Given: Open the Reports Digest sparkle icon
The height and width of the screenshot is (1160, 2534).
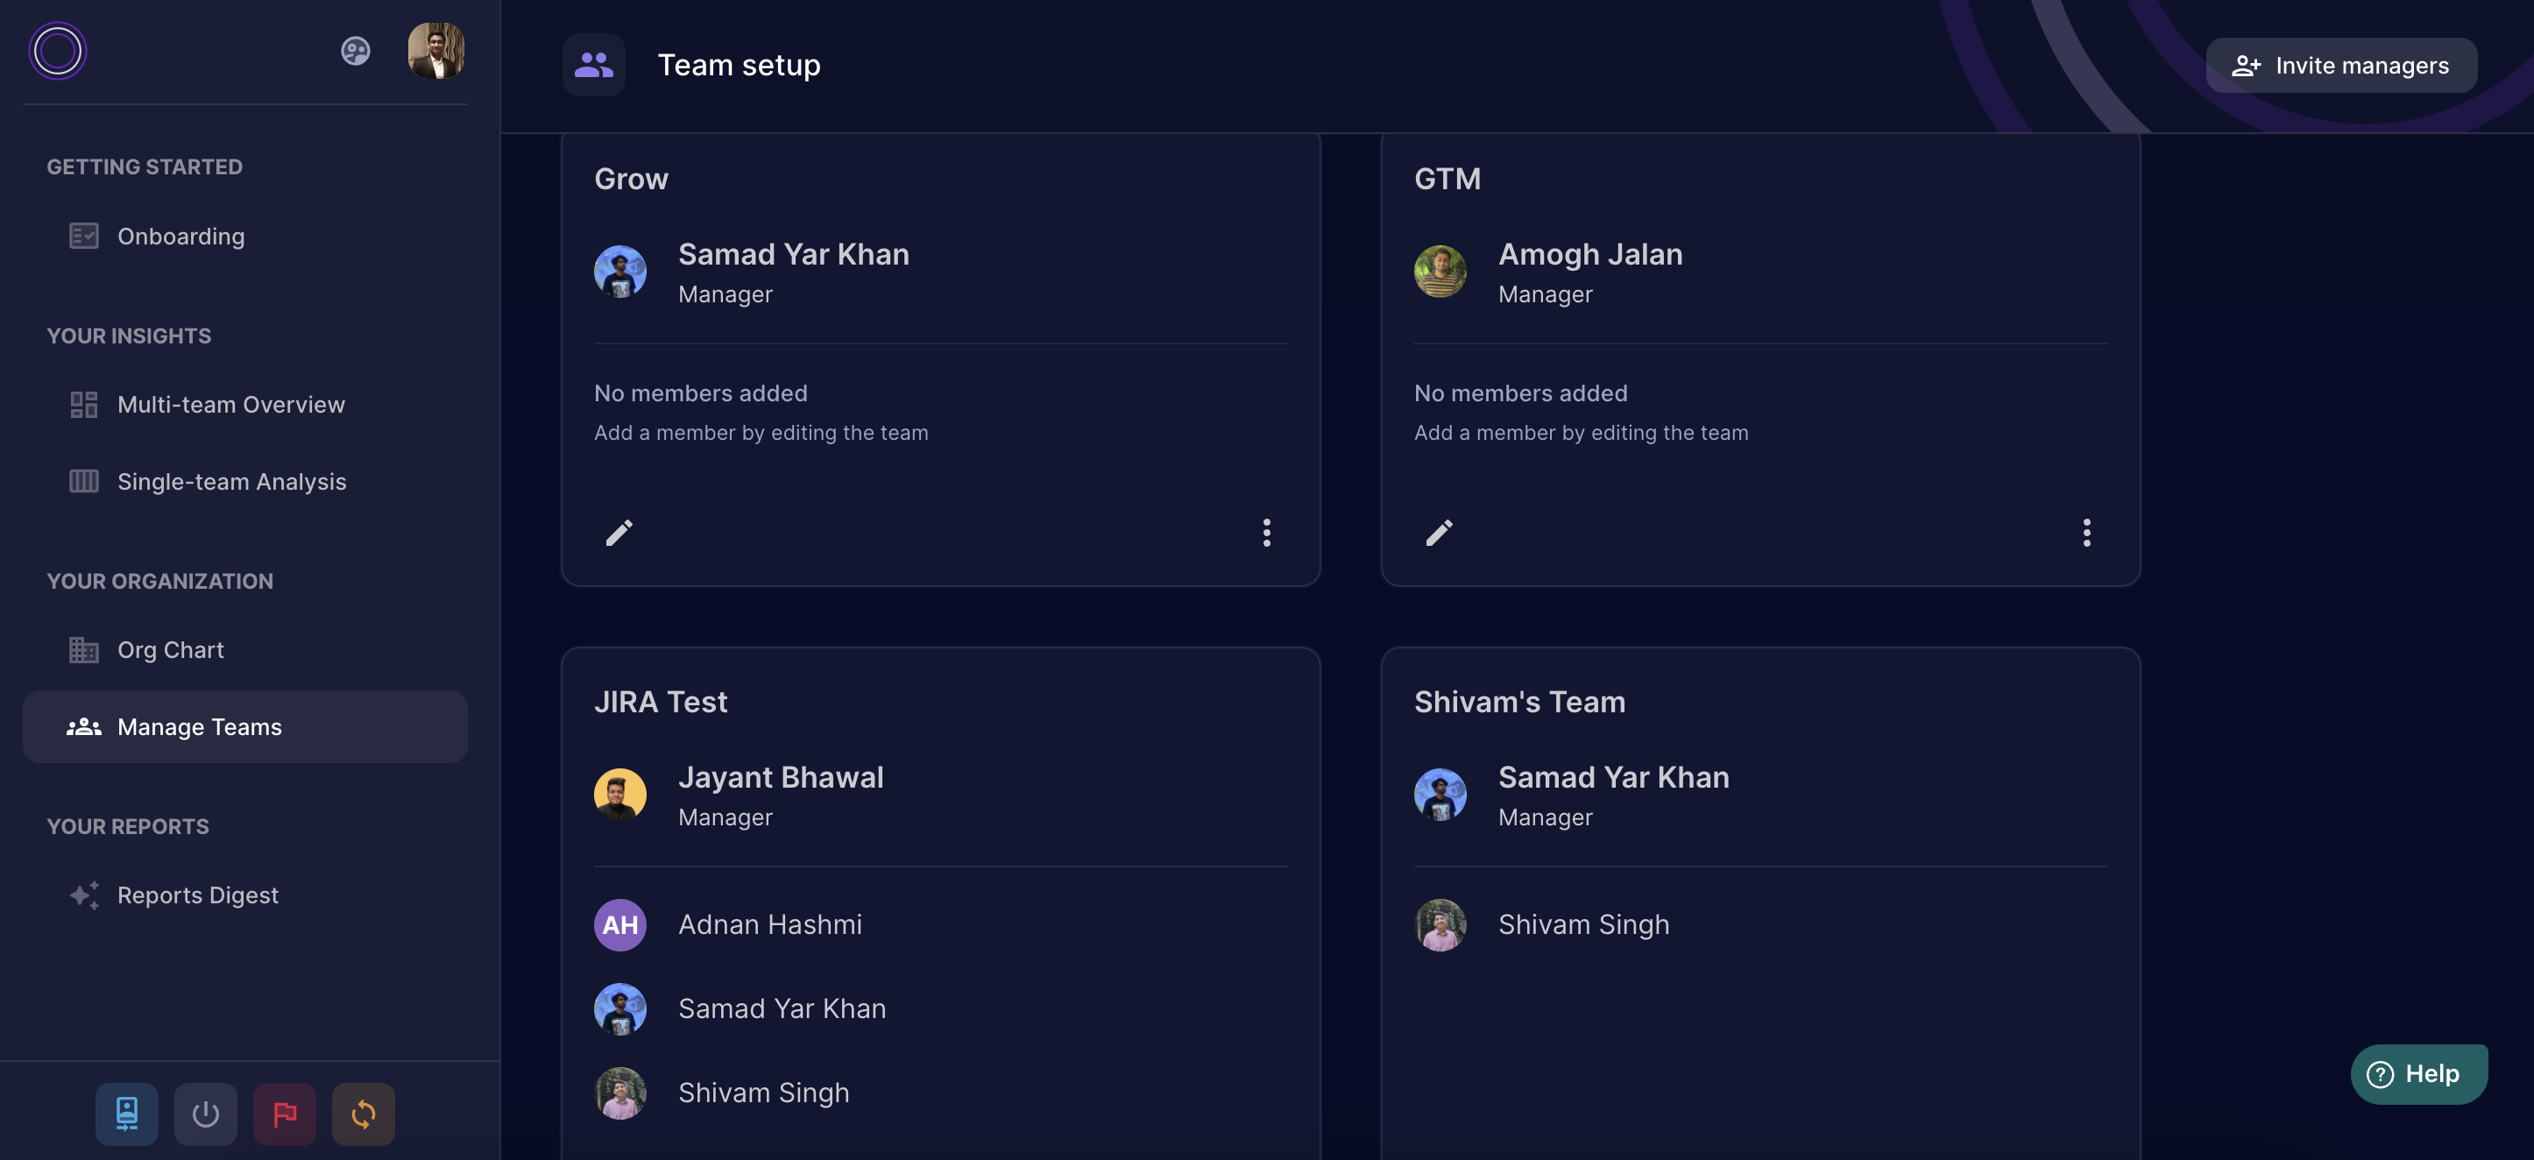Looking at the screenshot, I should point(83,895).
